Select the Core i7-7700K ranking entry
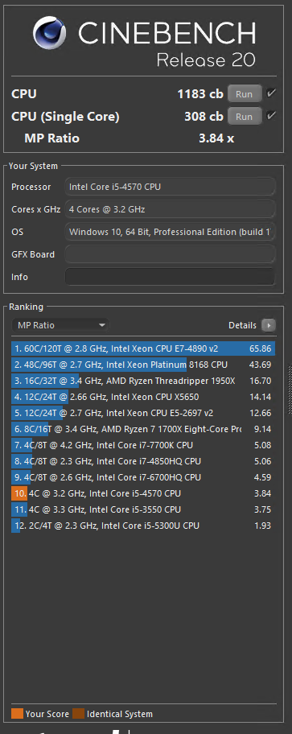Screen dimensions: 292x734 (x=143, y=445)
